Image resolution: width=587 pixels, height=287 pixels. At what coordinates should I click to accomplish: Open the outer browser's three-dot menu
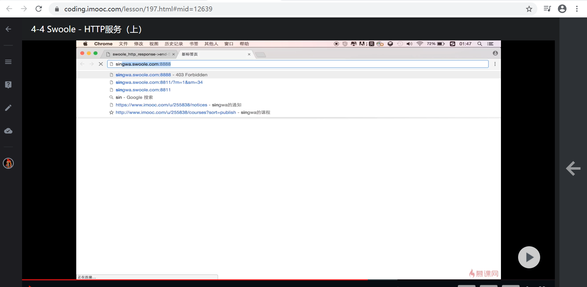[577, 9]
